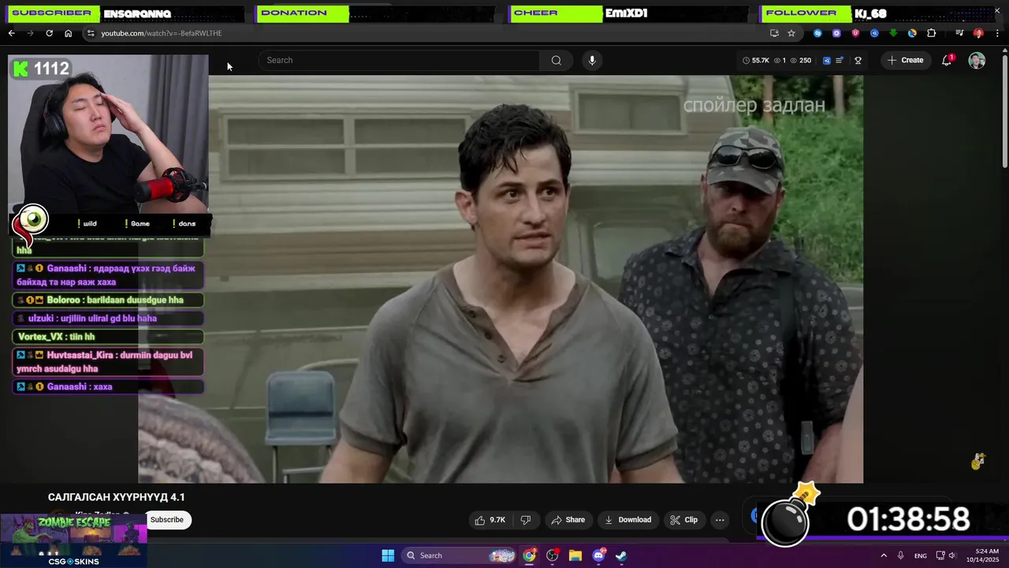Open OBS Studio from the taskbar
This screenshot has height=568, width=1009.
click(x=553, y=555)
